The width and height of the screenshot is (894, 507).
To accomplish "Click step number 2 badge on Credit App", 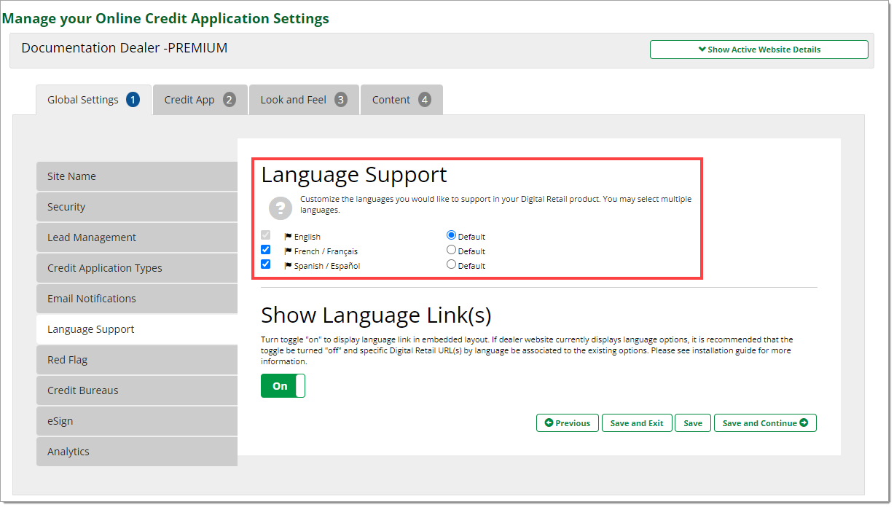I will pyautogui.click(x=230, y=100).
